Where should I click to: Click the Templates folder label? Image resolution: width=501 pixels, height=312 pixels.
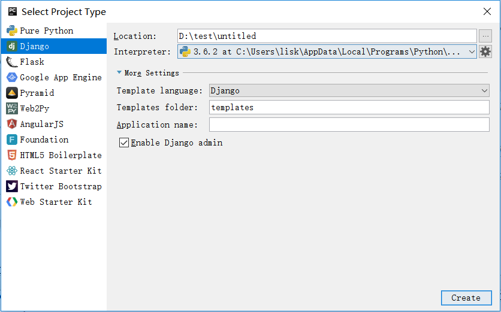click(157, 107)
